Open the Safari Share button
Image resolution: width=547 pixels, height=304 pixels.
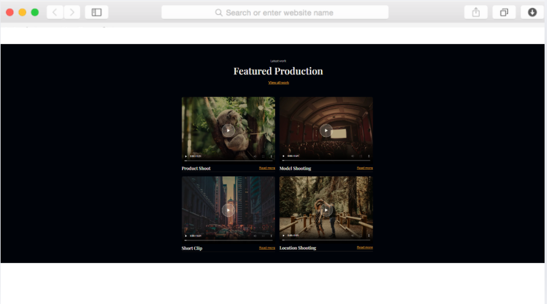476,12
